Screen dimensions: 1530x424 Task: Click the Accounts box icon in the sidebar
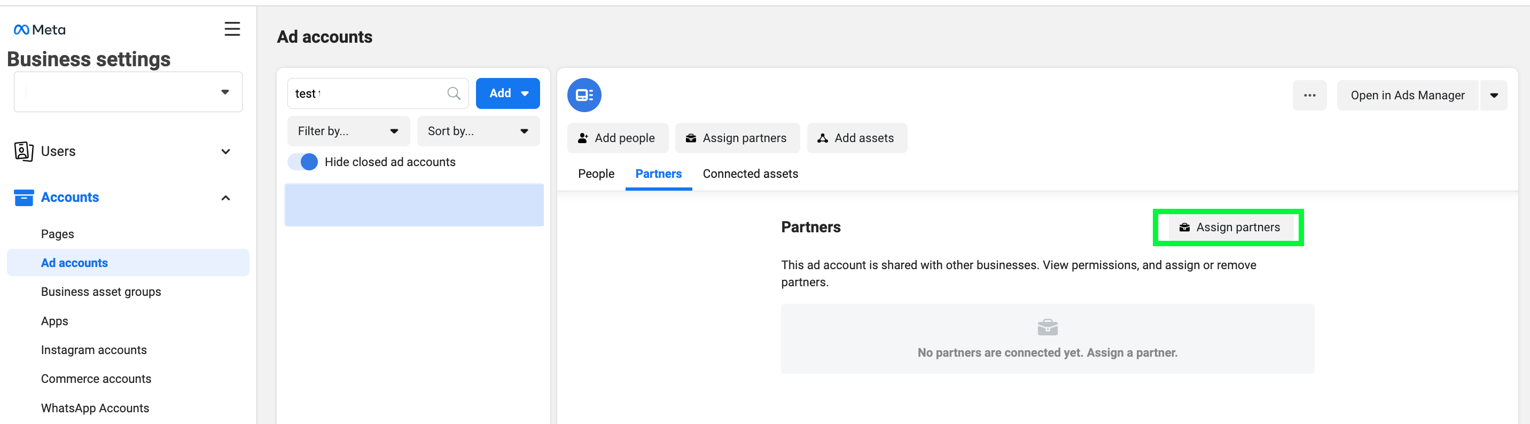pyautogui.click(x=23, y=198)
